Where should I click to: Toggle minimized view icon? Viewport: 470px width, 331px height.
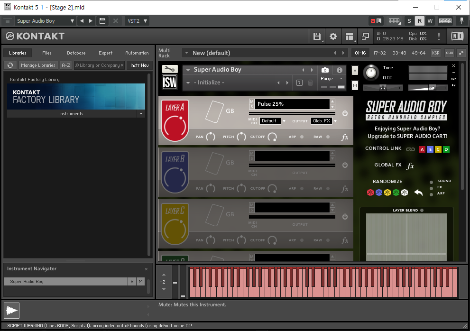coord(365,37)
